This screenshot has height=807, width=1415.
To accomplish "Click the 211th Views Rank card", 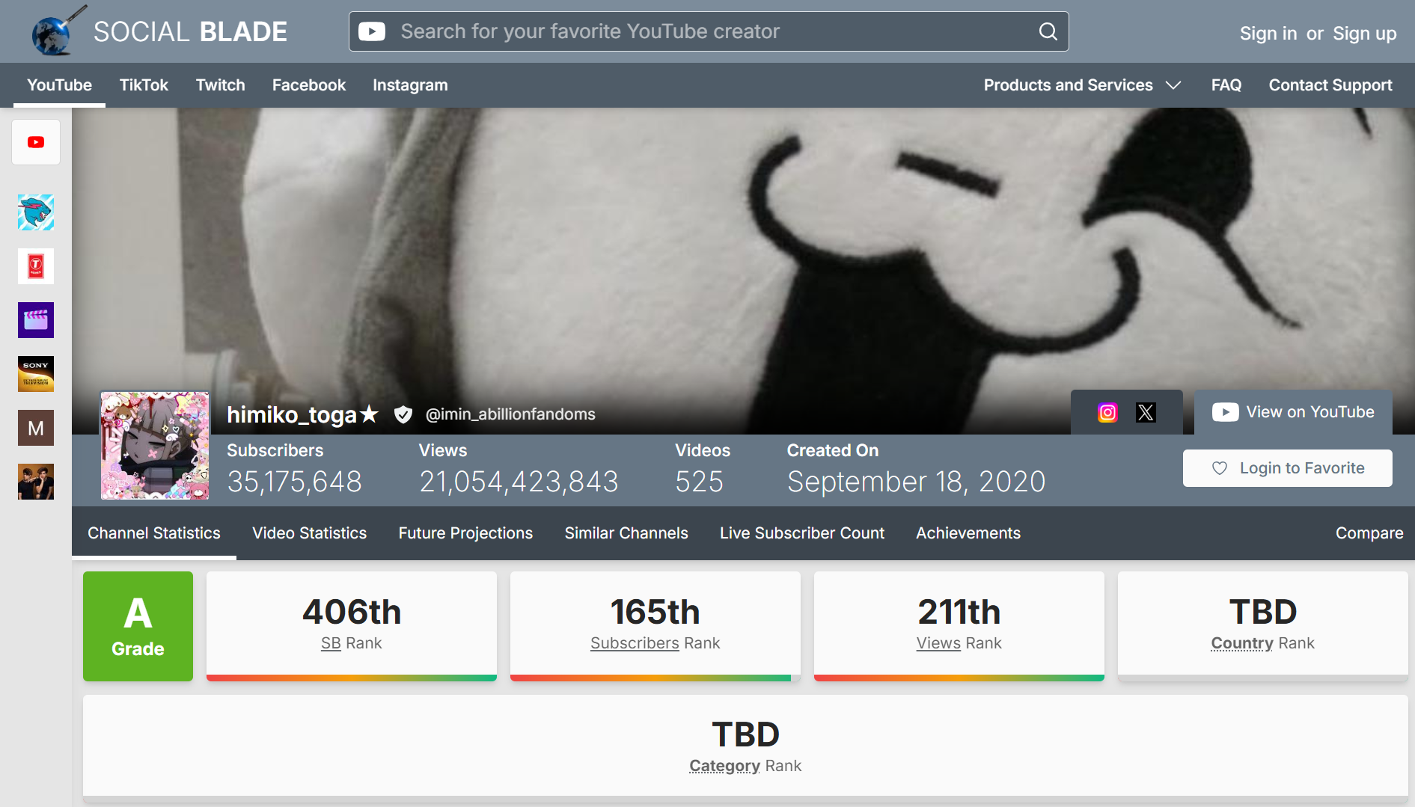I will point(959,626).
